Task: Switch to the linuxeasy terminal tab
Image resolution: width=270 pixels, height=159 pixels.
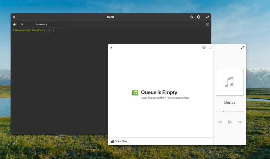Action: pyautogui.click(x=41, y=24)
